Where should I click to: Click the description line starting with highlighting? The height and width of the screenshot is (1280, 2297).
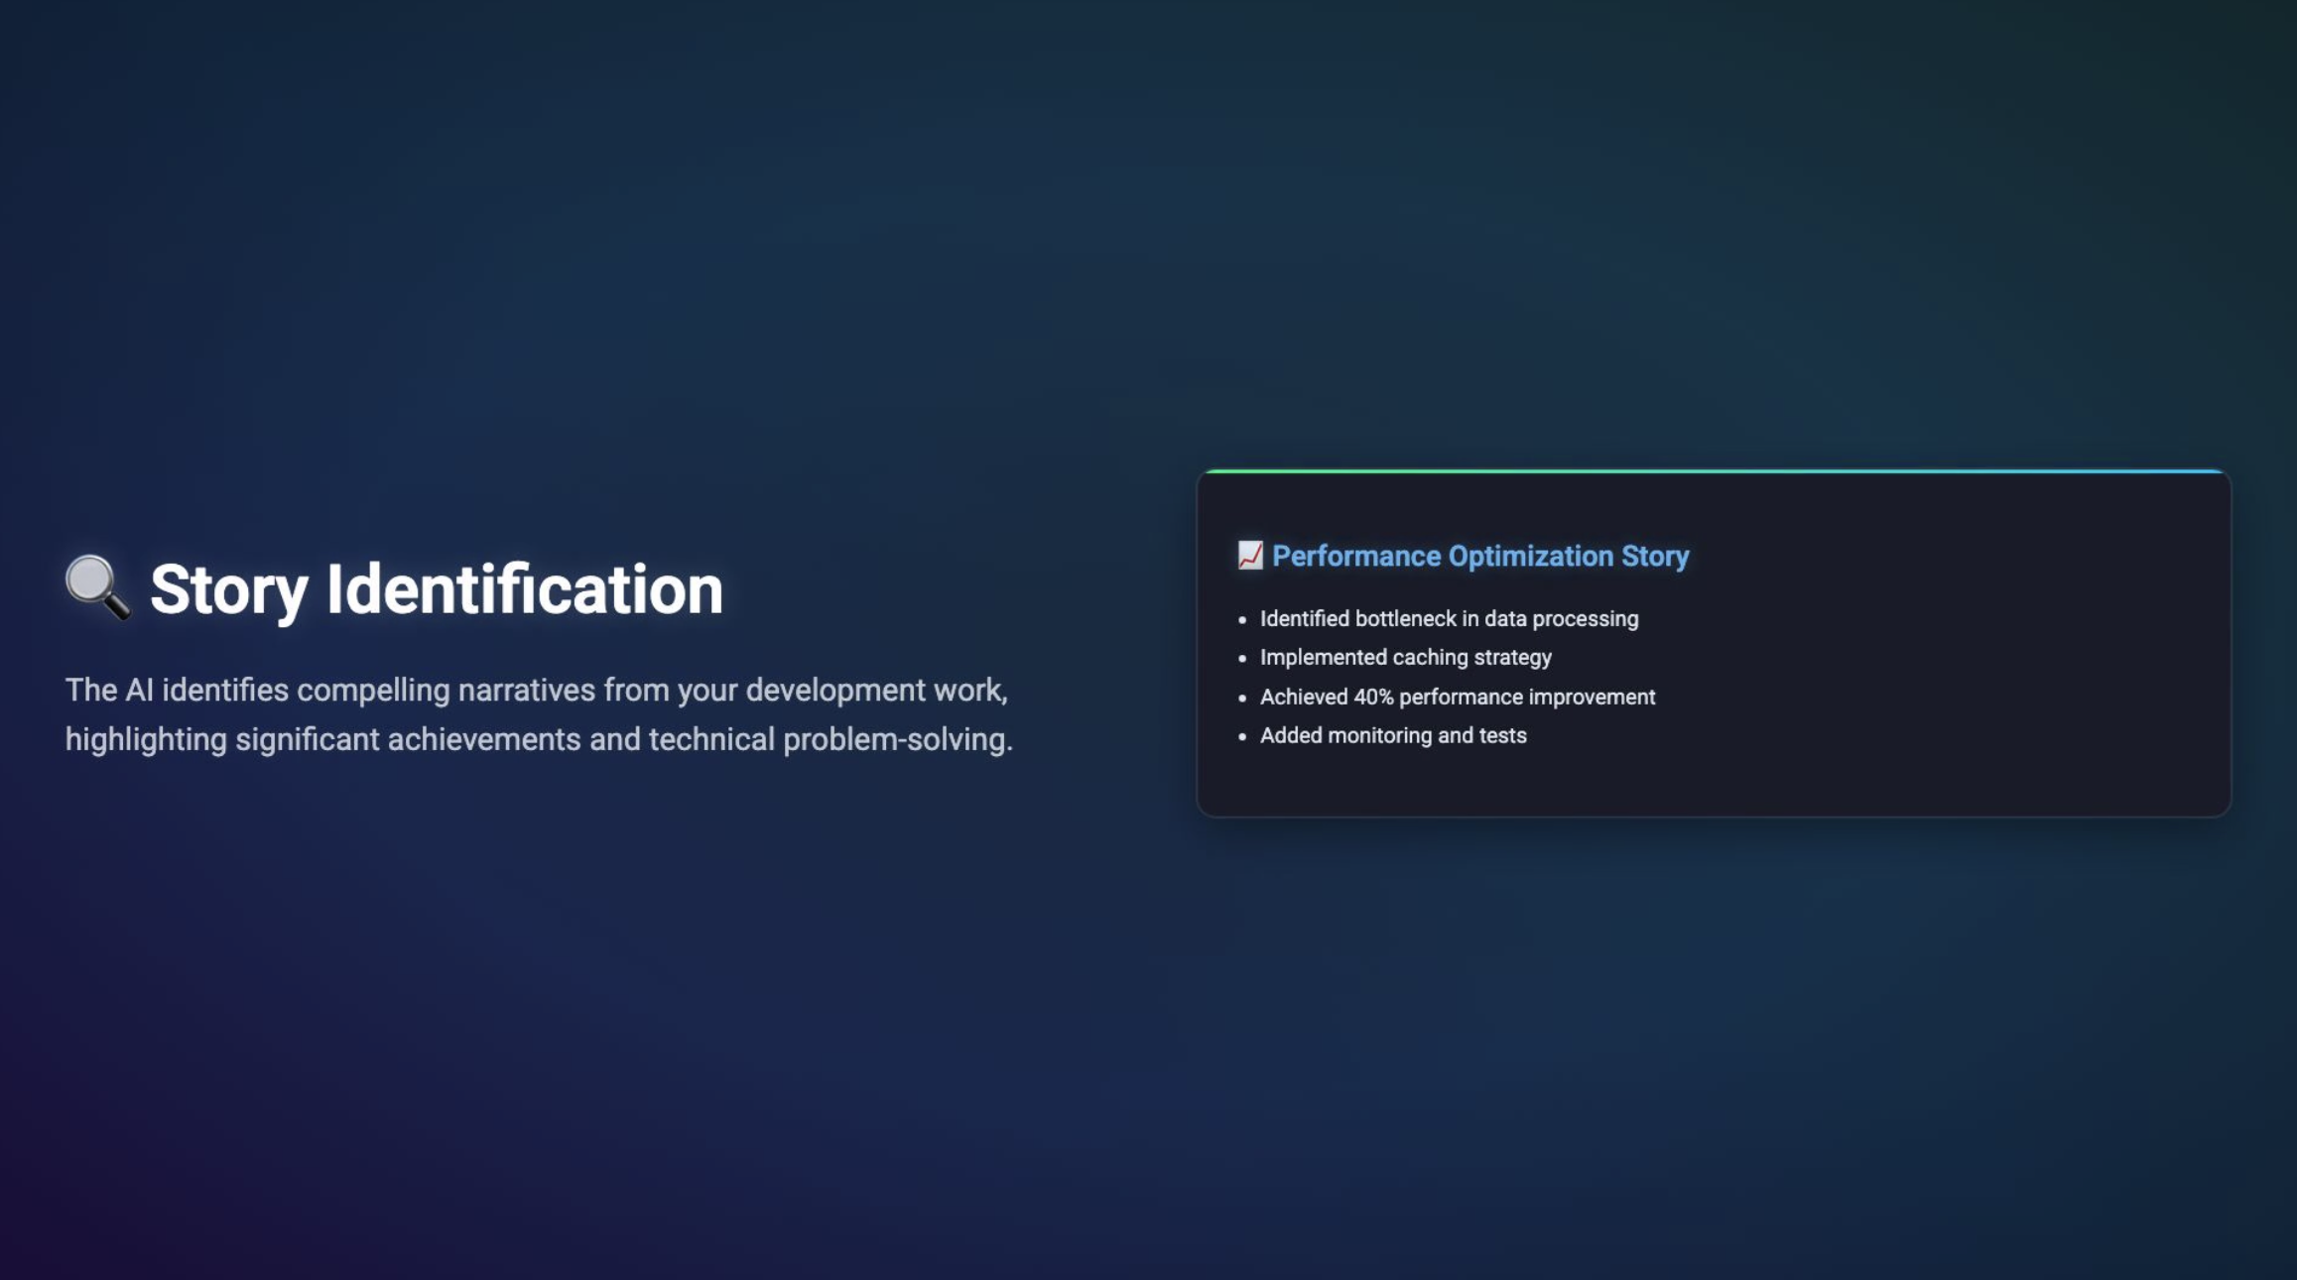click(x=538, y=740)
